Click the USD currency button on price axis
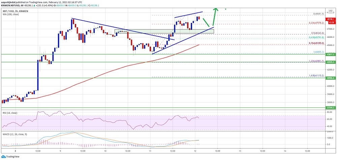 coord(331,11)
